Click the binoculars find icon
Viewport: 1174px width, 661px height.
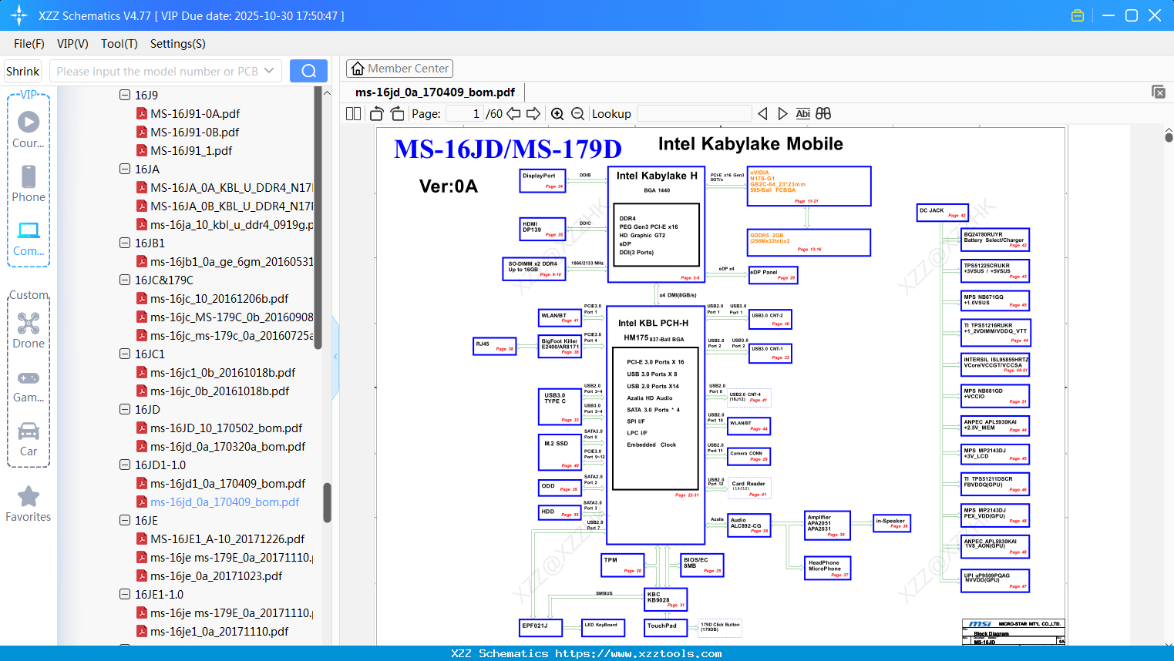823,113
